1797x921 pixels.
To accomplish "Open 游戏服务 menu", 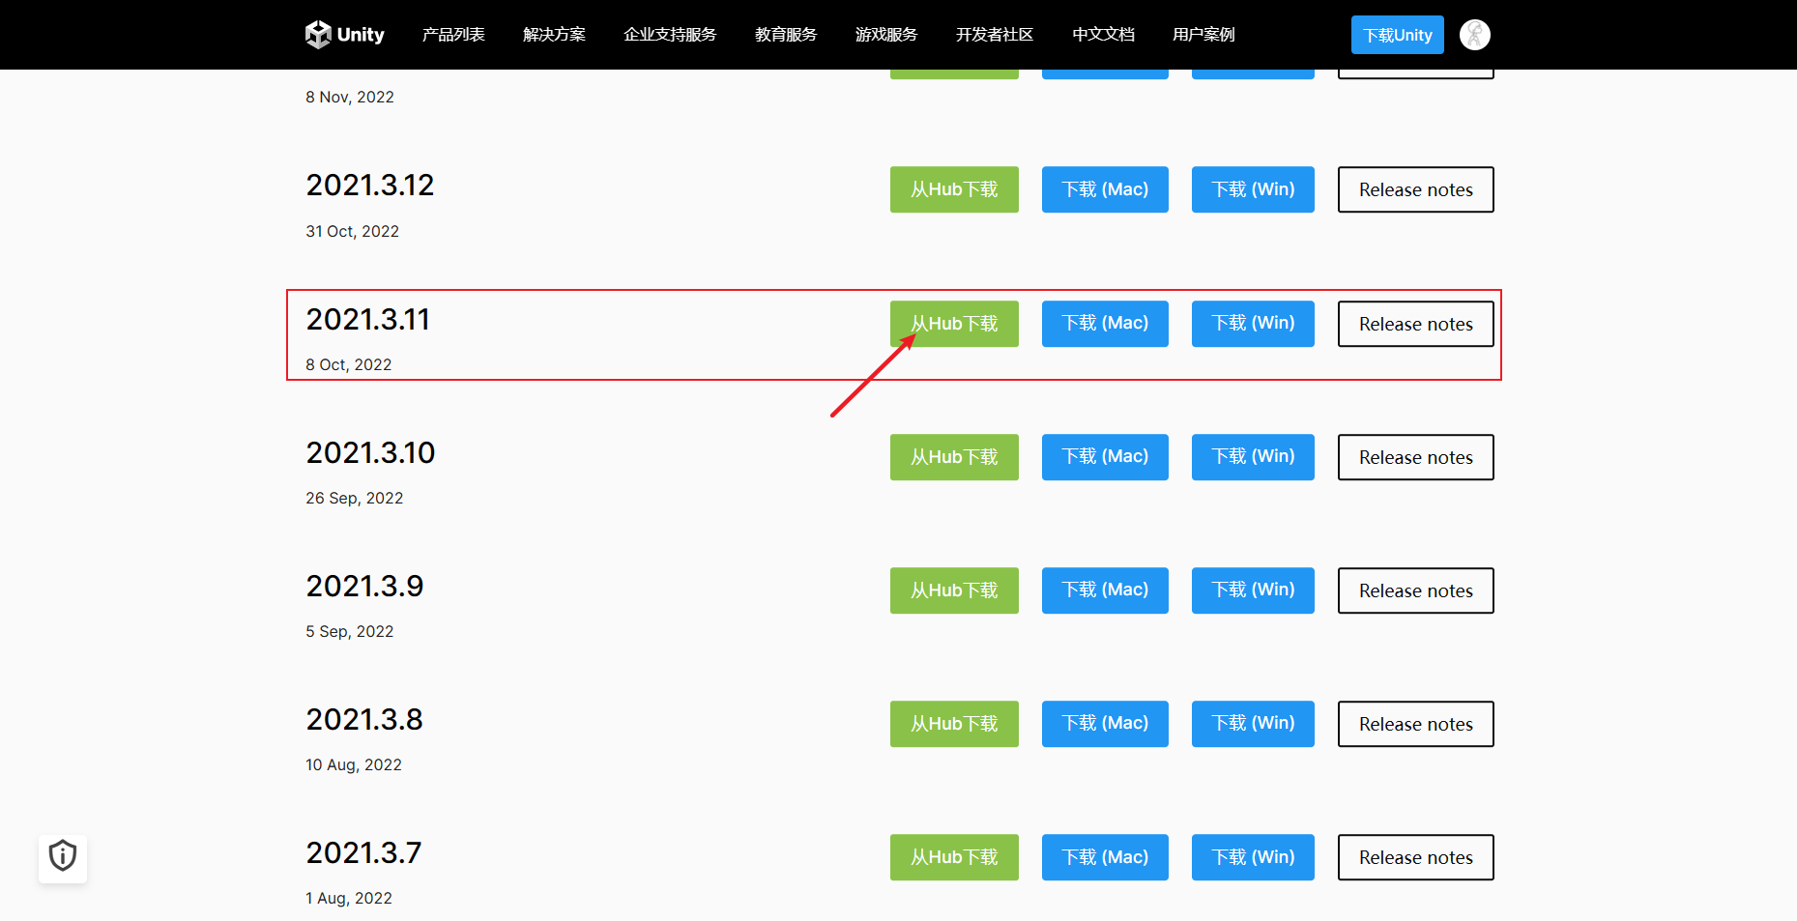I will (886, 35).
